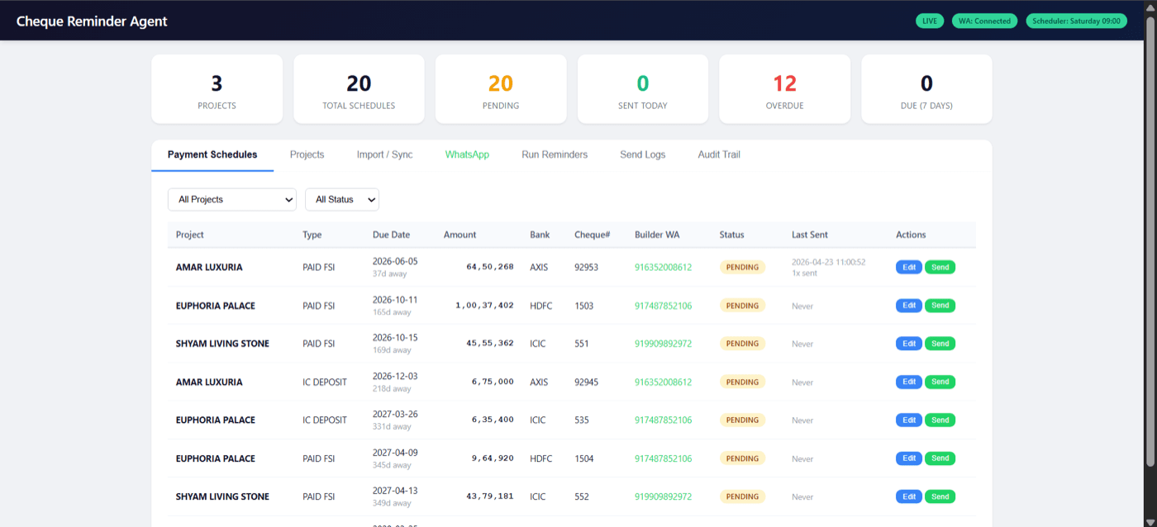The image size is (1157, 527).
Task: Send reminder for cheque 535
Action: 940,420
